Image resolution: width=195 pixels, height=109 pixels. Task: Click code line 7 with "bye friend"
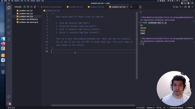pos(78,32)
